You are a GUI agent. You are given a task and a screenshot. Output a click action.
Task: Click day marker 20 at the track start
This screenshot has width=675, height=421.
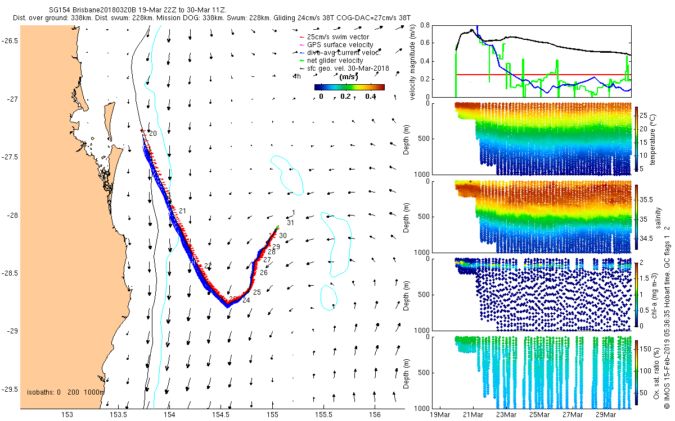[152, 134]
